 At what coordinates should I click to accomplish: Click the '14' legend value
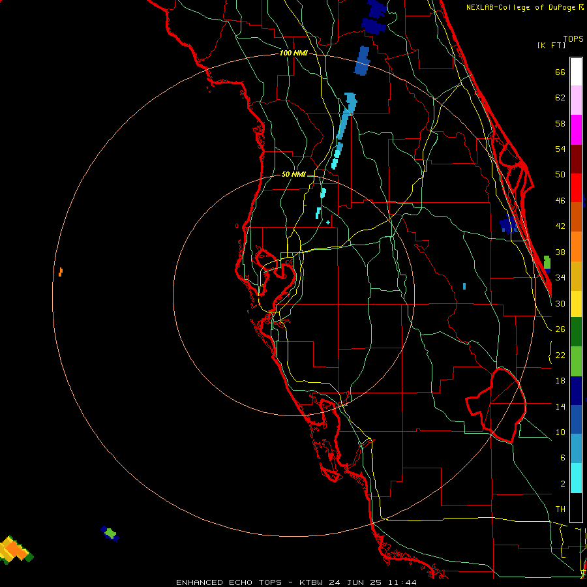click(x=560, y=406)
